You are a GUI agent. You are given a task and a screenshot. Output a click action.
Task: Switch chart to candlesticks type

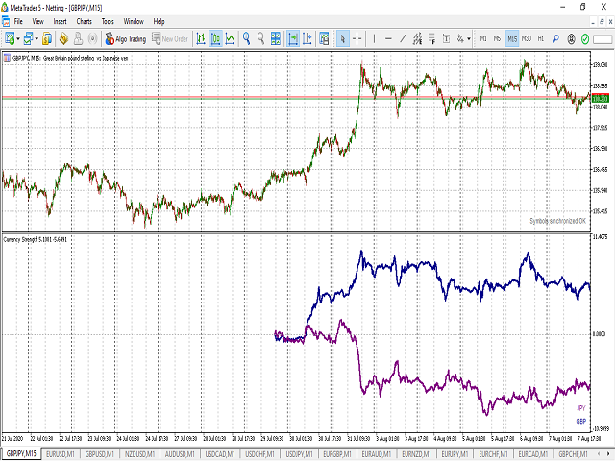click(x=215, y=39)
